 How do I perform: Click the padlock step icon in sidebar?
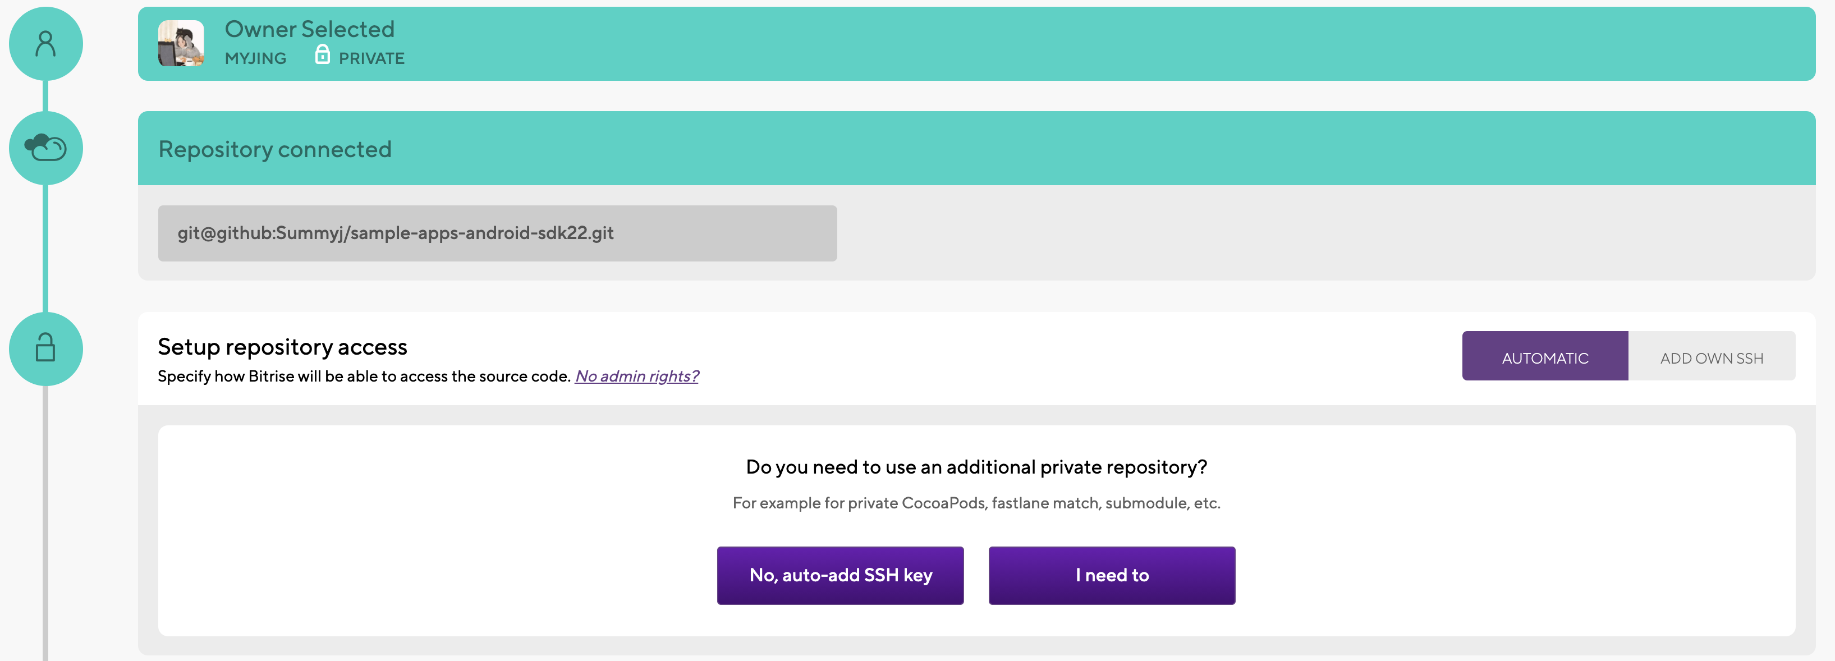[45, 348]
